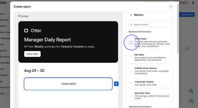Image resolution: width=198 pixels, height=108 pixels.
Task: Focus the Search metrics input field
Action: [150, 25]
